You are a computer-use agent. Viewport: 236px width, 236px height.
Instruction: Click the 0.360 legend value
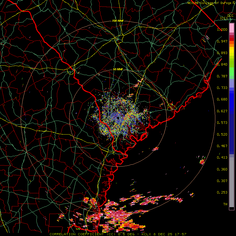tap(222, 169)
